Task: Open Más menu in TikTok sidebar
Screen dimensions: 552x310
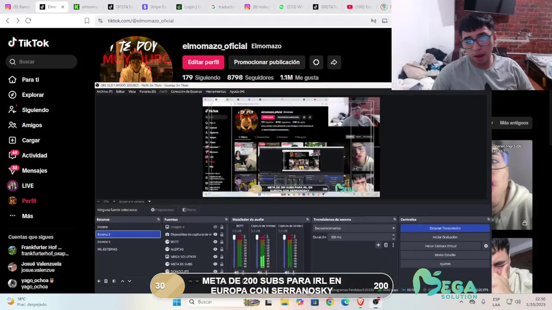Action: [x=21, y=216]
